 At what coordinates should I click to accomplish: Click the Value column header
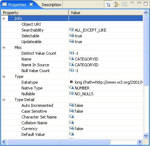[106, 13]
